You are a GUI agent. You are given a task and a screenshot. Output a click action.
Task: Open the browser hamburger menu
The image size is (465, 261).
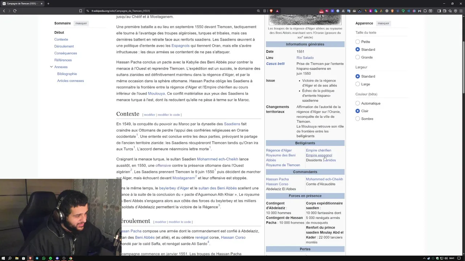[x=461, y=11]
